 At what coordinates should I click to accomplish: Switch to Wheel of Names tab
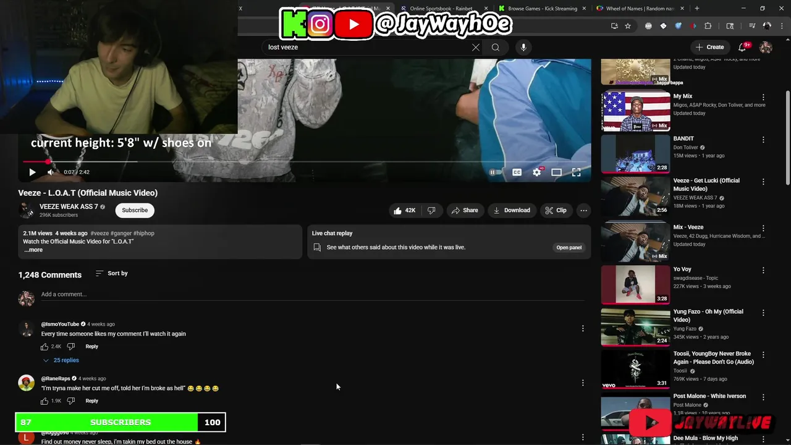[x=640, y=9]
